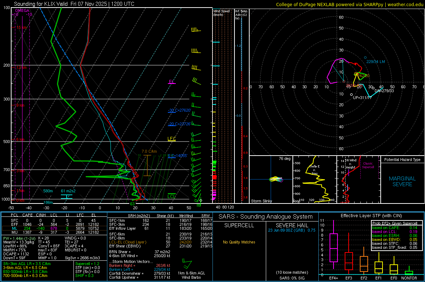
Task: Click the '12 km' height marker
Action: [x=21, y=67]
